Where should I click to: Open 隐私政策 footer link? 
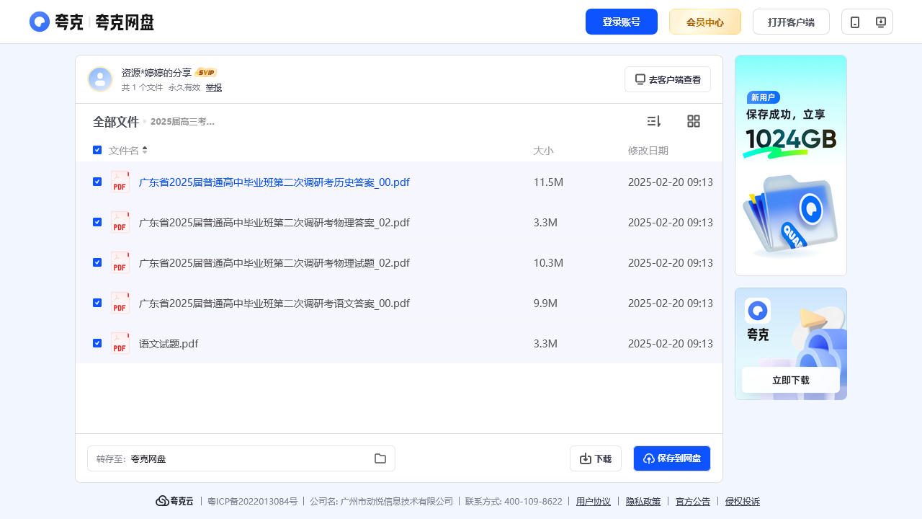(x=643, y=502)
